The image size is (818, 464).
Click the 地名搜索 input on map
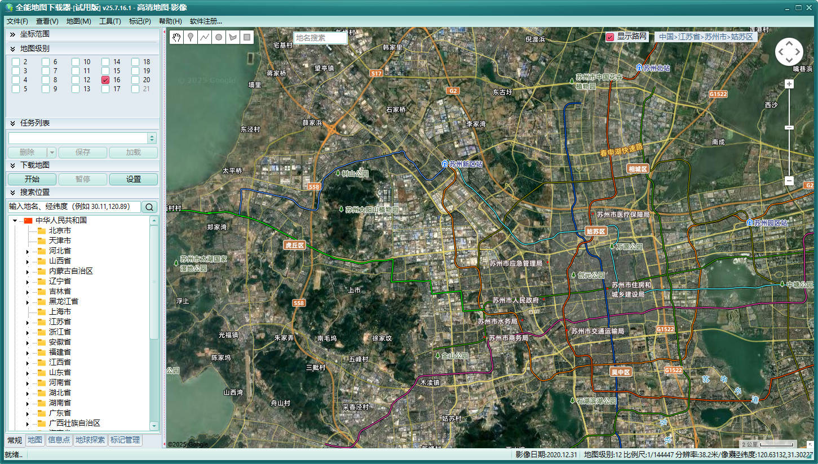320,38
